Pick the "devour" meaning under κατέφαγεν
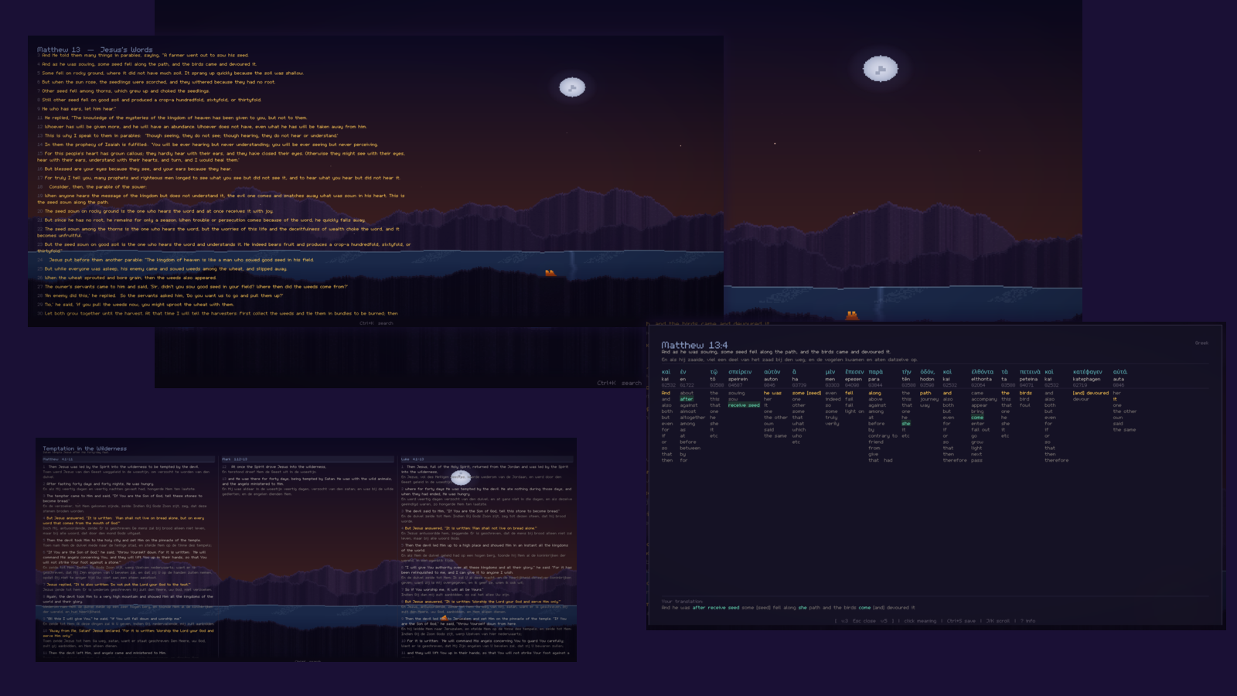Image resolution: width=1237 pixels, height=696 pixels. coord(1080,399)
